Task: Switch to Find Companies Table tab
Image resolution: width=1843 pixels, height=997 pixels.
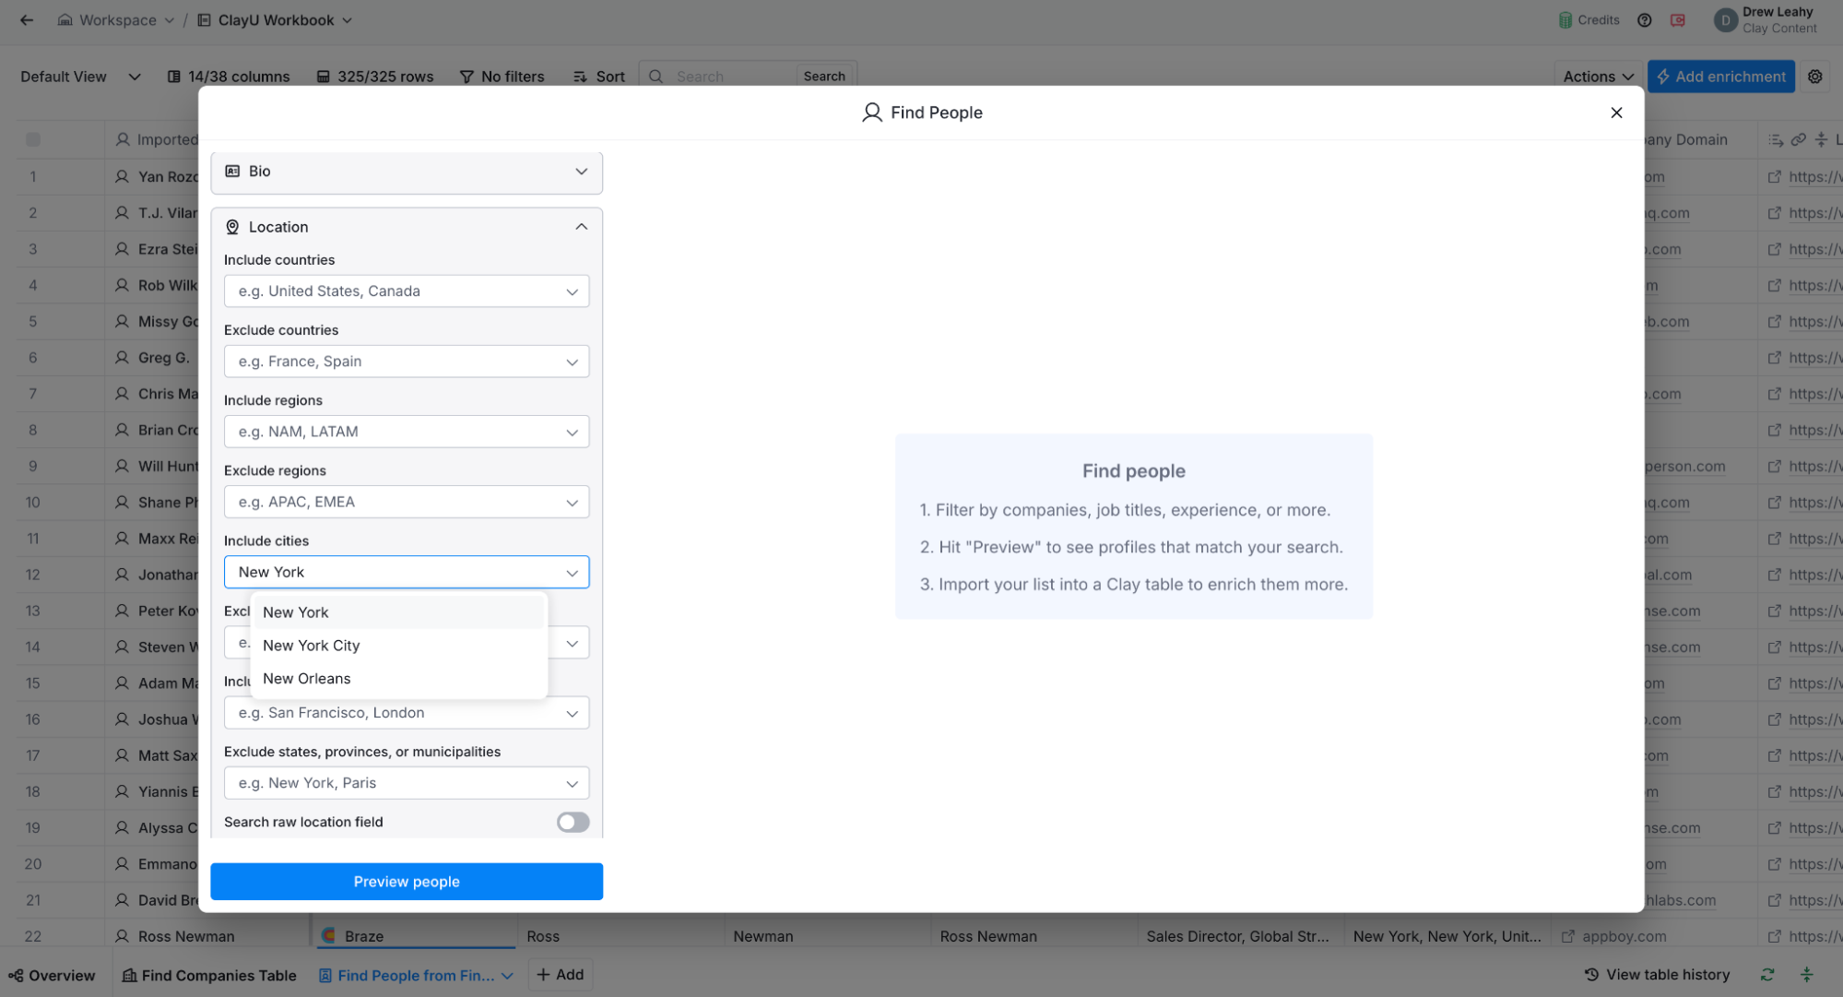Action: (209, 975)
